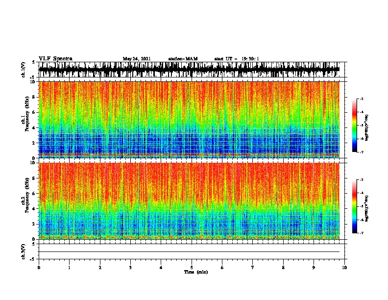
Task: Click the time axis tick label "1"
Action: (x=70, y=268)
